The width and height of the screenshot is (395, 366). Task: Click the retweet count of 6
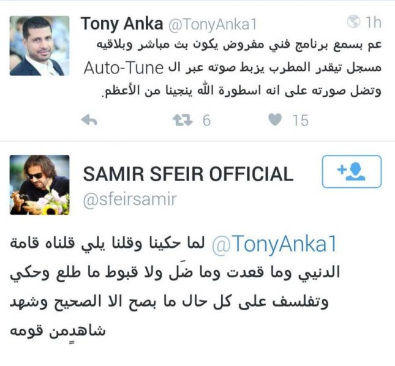point(206,121)
